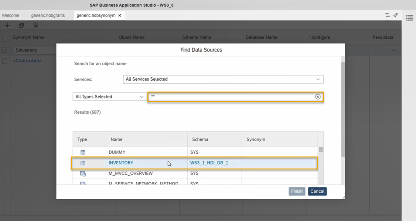Viewport: 416px width, 221px height.
Task: Switch to the Welcome tab
Action: coord(11,15)
